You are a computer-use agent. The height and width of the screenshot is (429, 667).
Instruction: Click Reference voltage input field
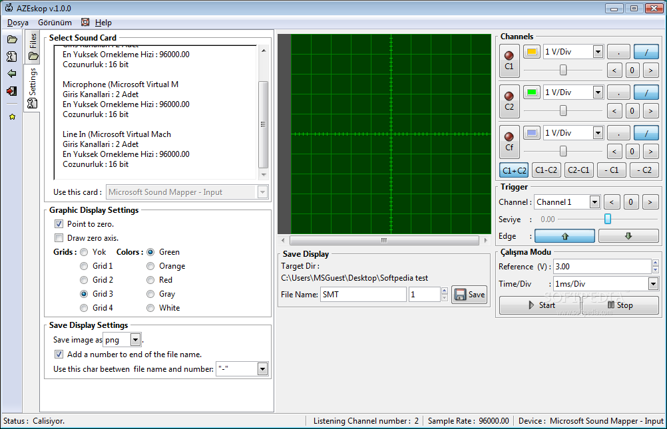tap(602, 267)
